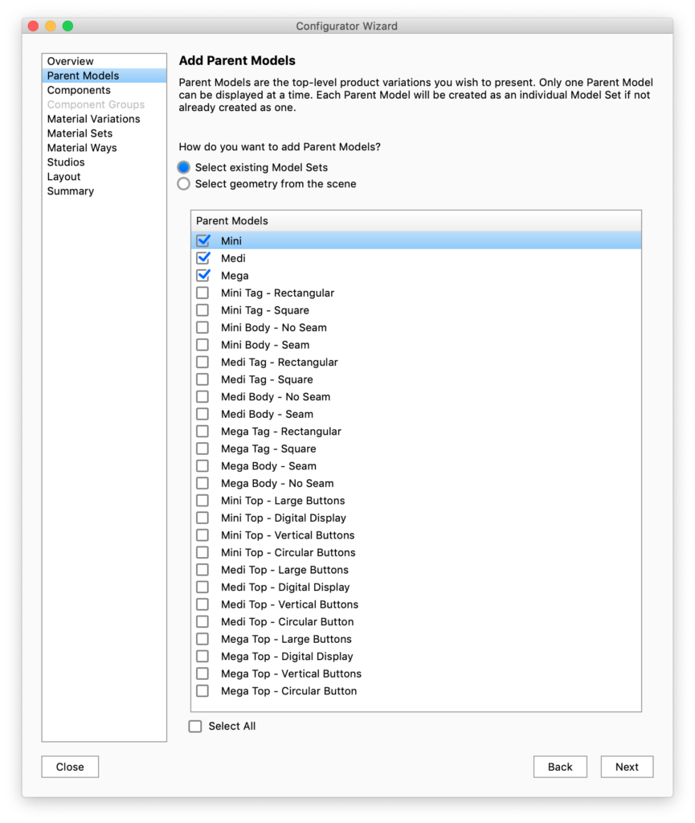Jump to the Summary step
The height and width of the screenshot is (823, 695).
pos(71,191)
